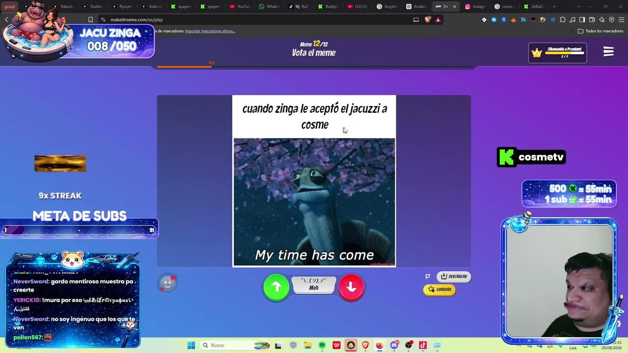Go back with the browser back arrow
The image size is (628, 353).
click(x=6, y=20)
